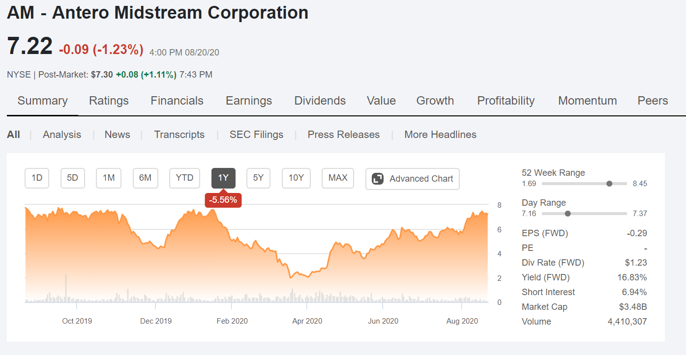Screen dimensions: 686x355
Task: Click the Jun 2020 axis label
Action: click(383, 321)
